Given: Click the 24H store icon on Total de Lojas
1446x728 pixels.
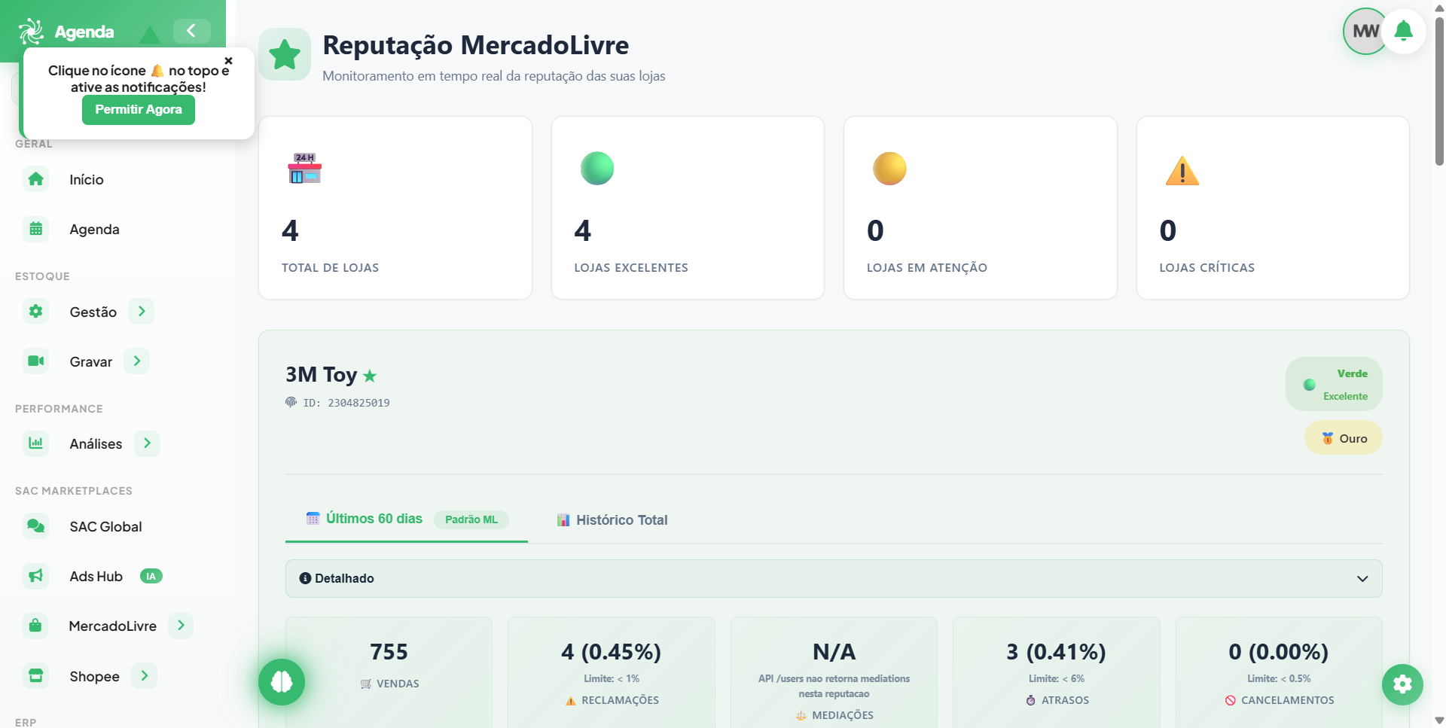Looking at the screenshot, I should point(305,169).
